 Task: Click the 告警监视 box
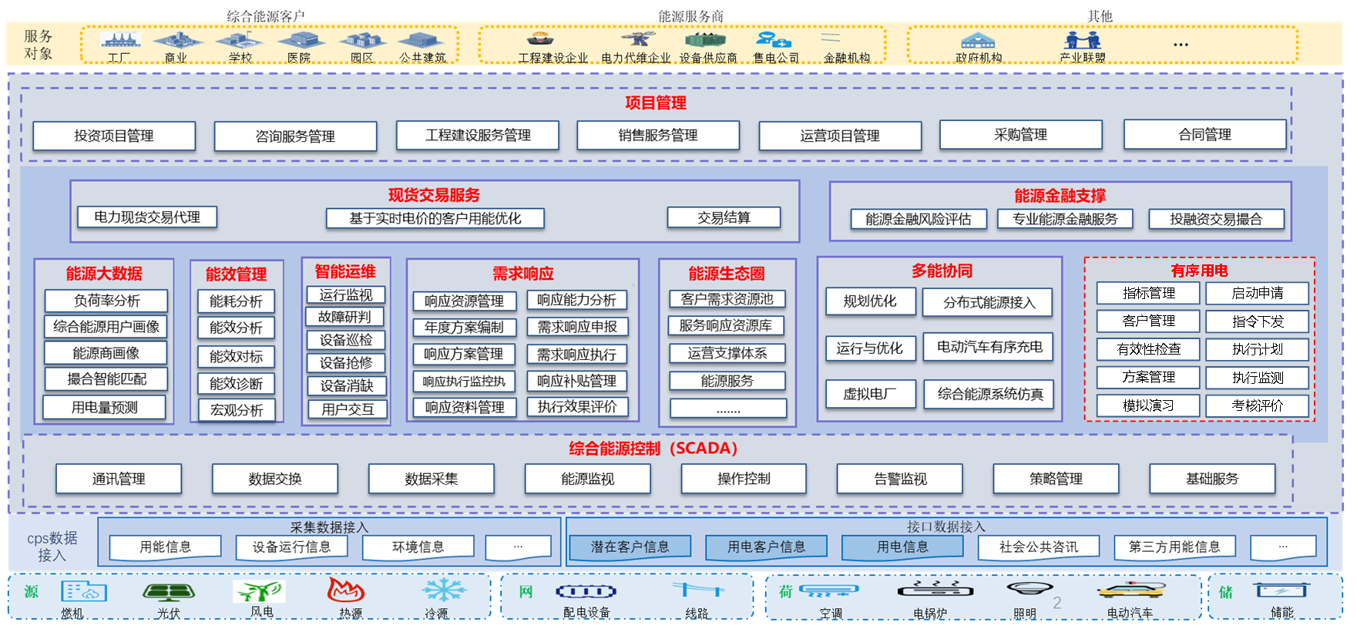tap(900, 479)
